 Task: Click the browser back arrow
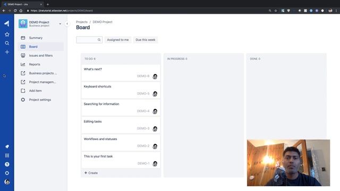[x=4, y=11]
